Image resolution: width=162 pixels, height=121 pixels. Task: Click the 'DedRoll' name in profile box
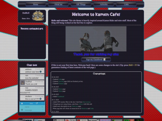(26, 13)
